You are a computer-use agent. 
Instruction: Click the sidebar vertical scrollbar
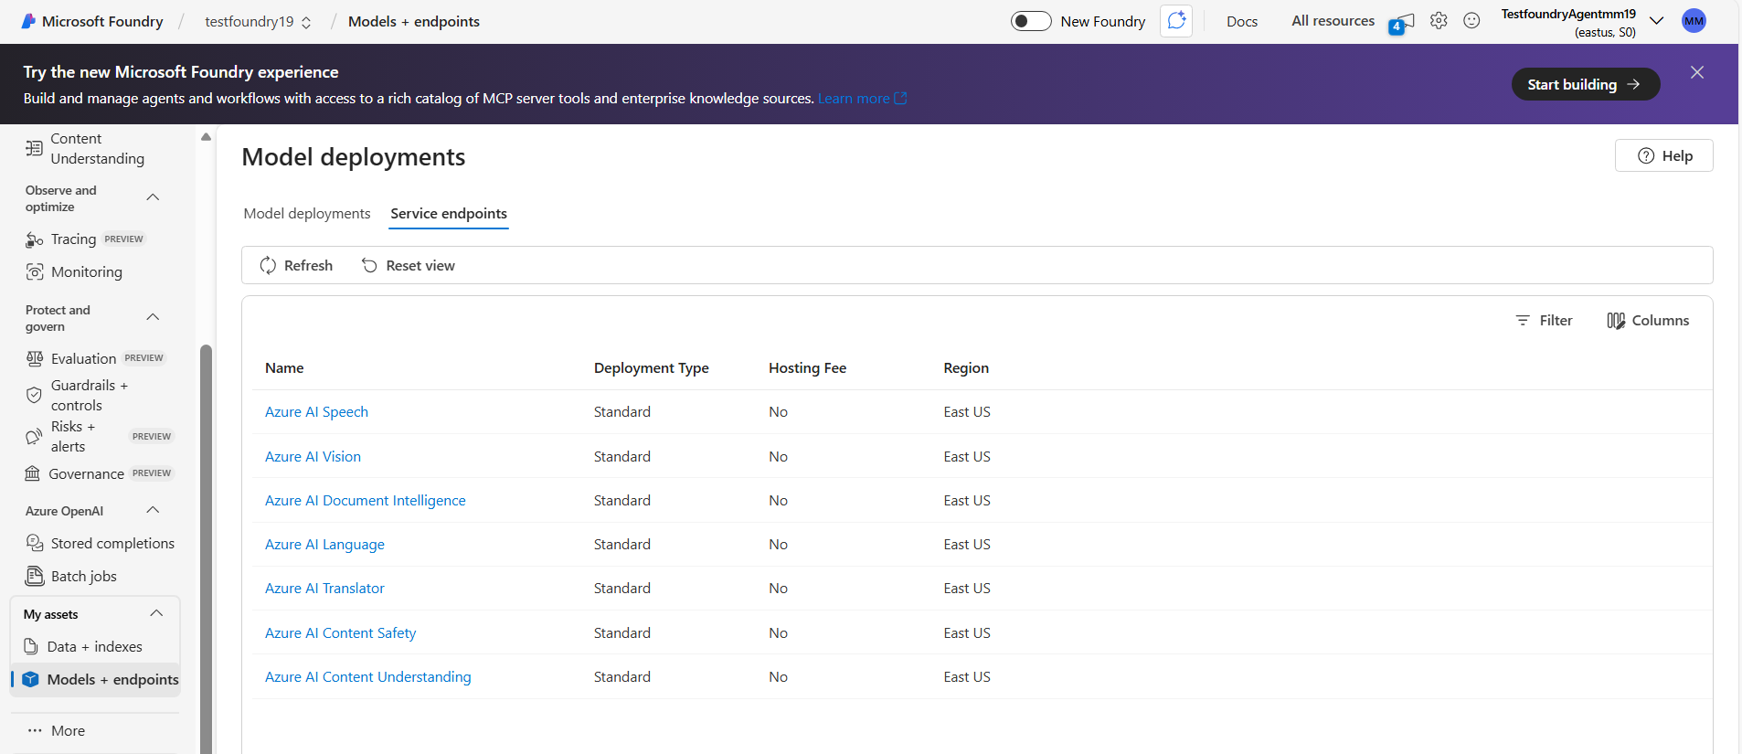point(206,548)
